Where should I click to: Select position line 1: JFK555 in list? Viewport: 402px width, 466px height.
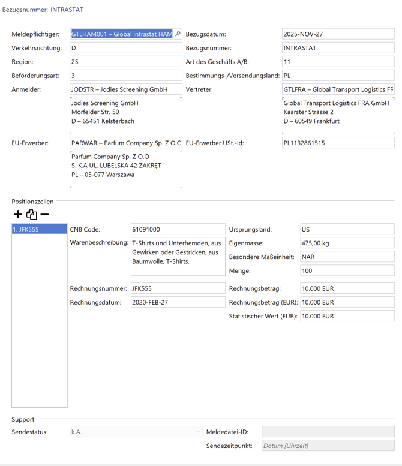39,229
